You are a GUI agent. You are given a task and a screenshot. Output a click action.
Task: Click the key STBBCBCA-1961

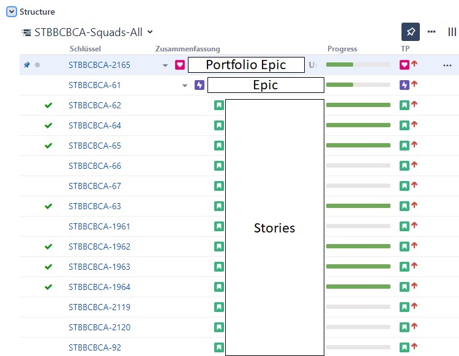(x=99, y=226)
